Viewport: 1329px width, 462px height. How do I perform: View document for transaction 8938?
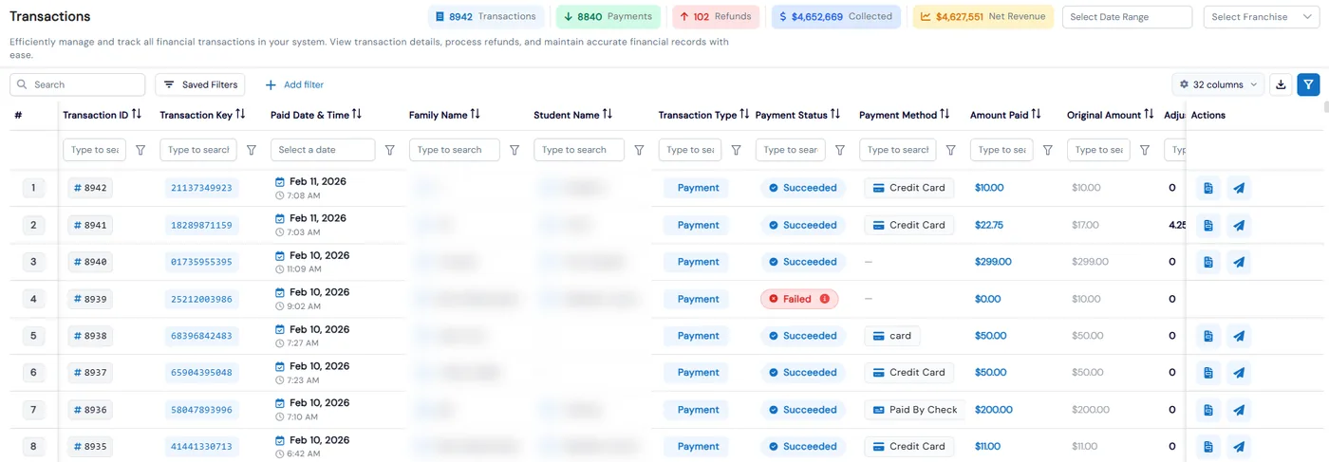(1208, 336)
